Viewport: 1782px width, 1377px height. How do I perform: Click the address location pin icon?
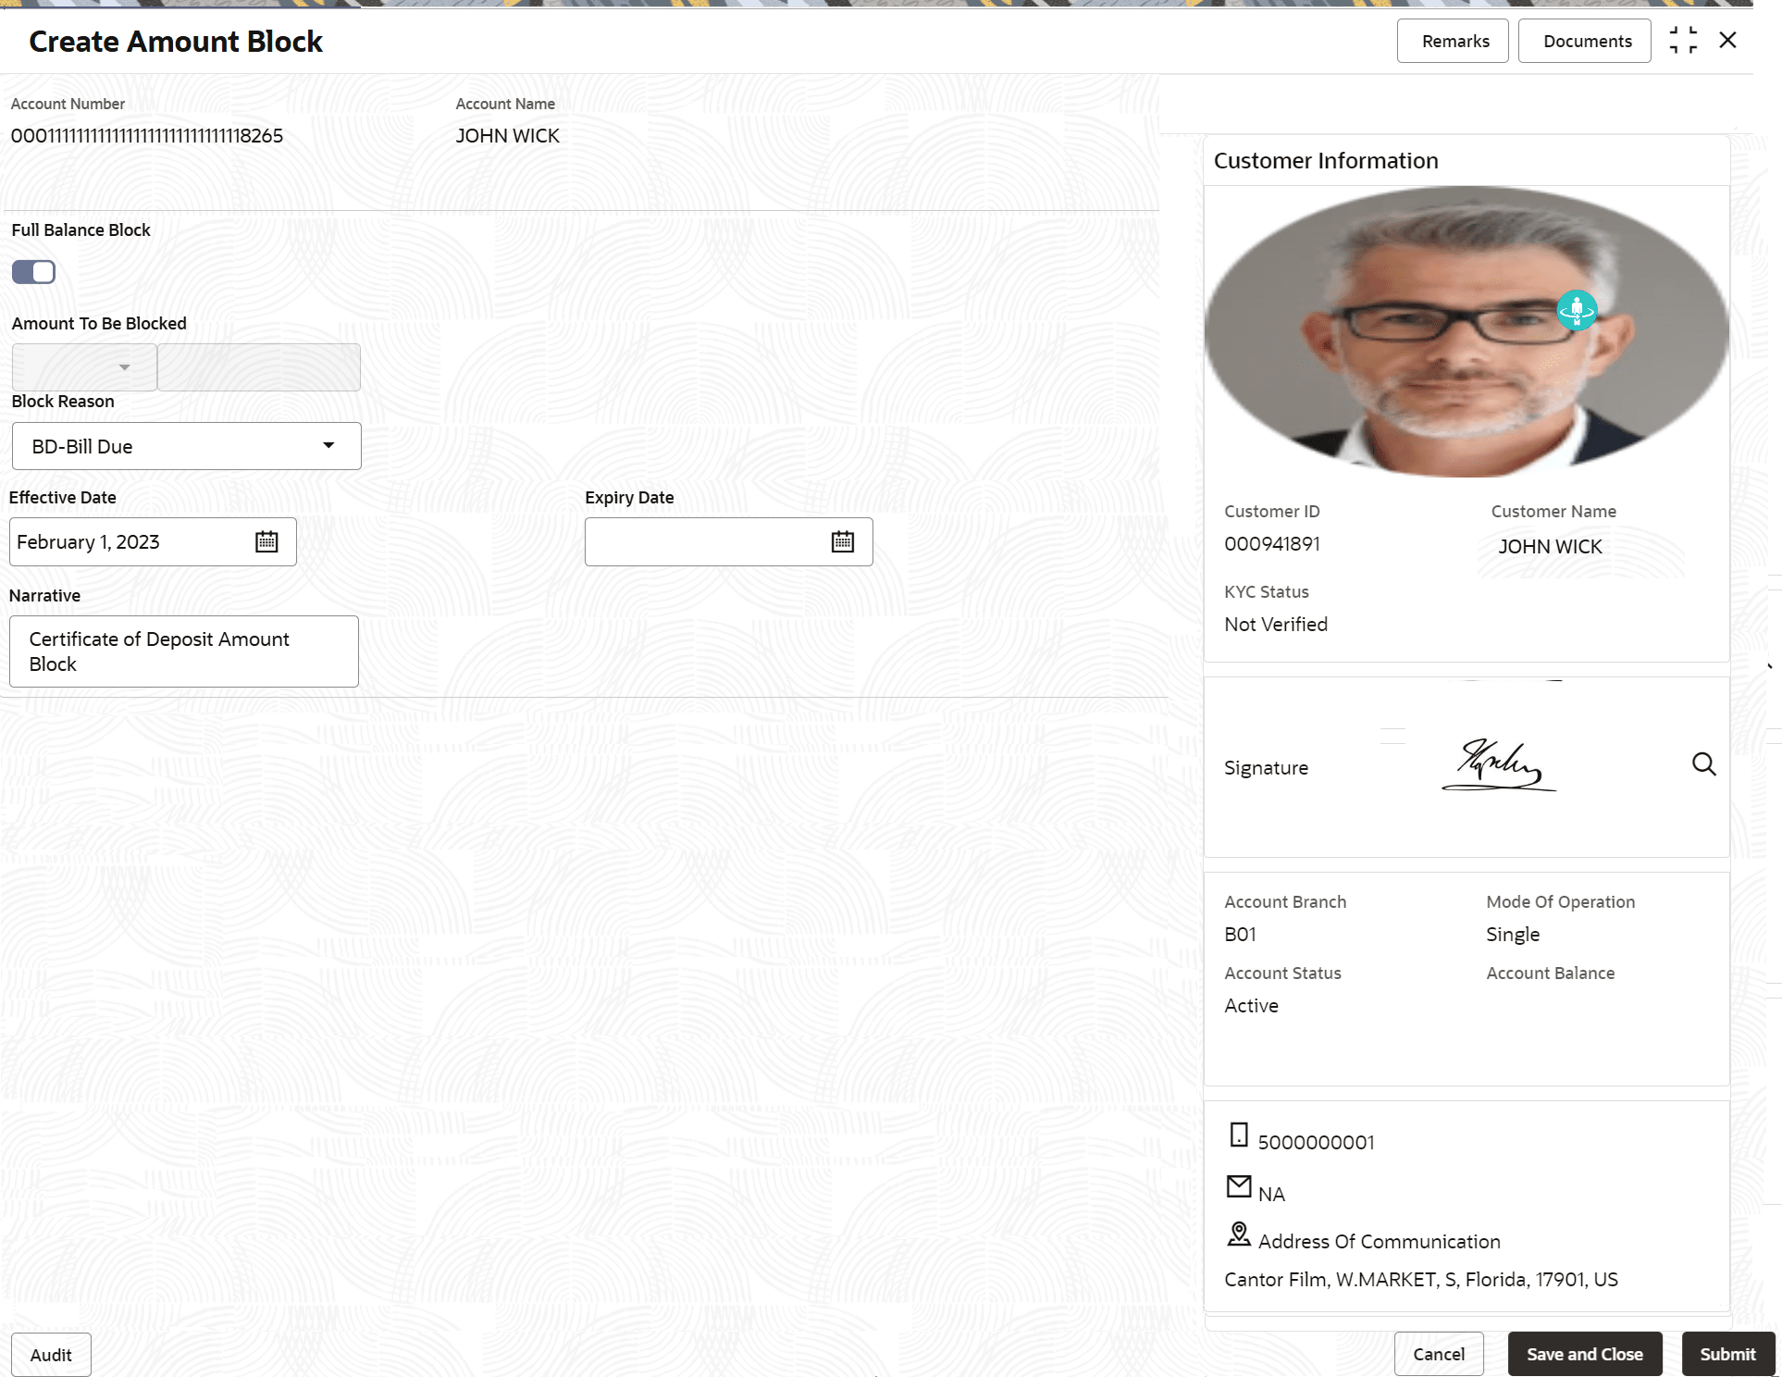[1239, 1234]
